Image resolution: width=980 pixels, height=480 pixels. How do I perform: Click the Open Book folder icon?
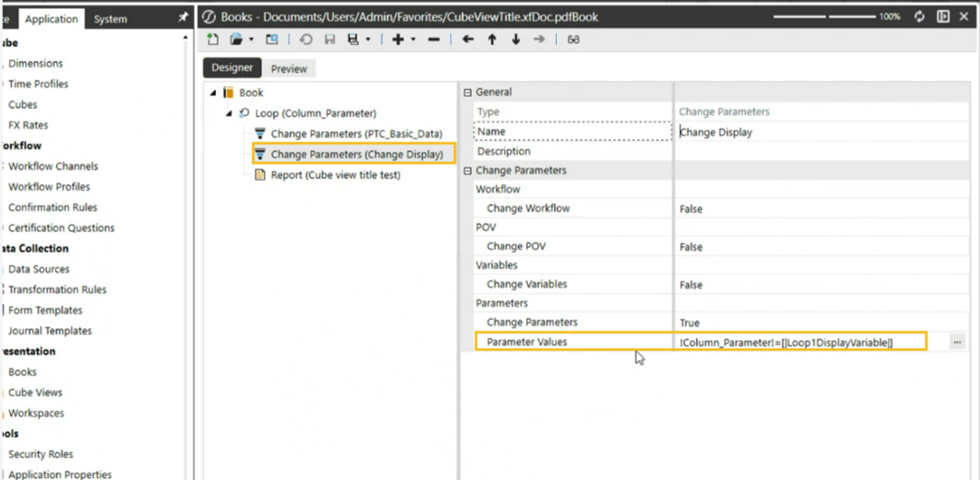click(x=237, y=40)
